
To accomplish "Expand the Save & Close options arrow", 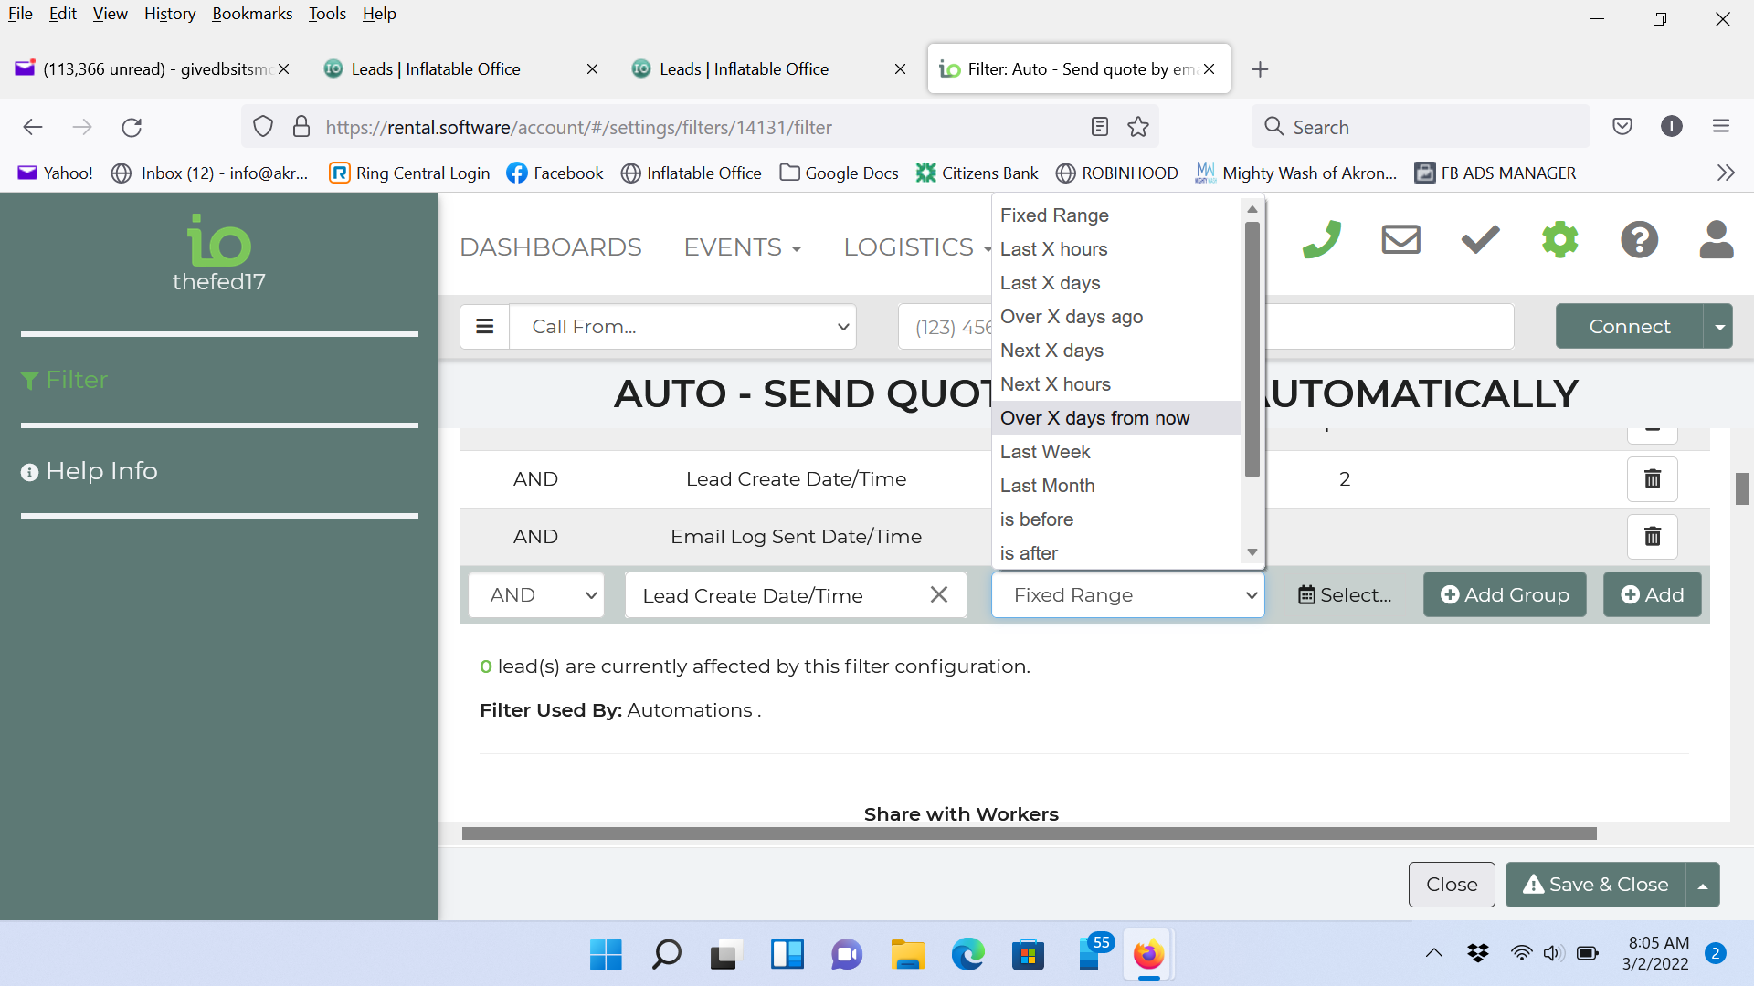I will (1703, 886).
